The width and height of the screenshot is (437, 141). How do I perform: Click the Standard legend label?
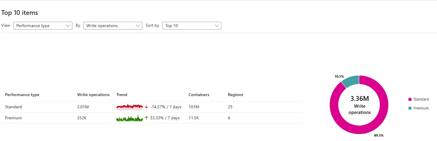421,99
